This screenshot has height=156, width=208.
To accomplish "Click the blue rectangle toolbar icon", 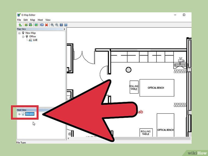I will pyautogui.click(x=42, y=25).
